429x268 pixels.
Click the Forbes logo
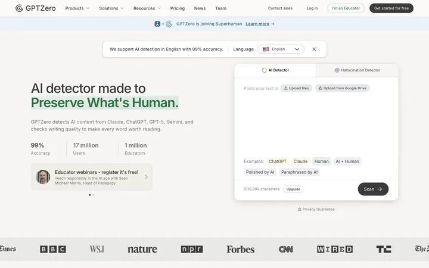click(x=241, y=249)
